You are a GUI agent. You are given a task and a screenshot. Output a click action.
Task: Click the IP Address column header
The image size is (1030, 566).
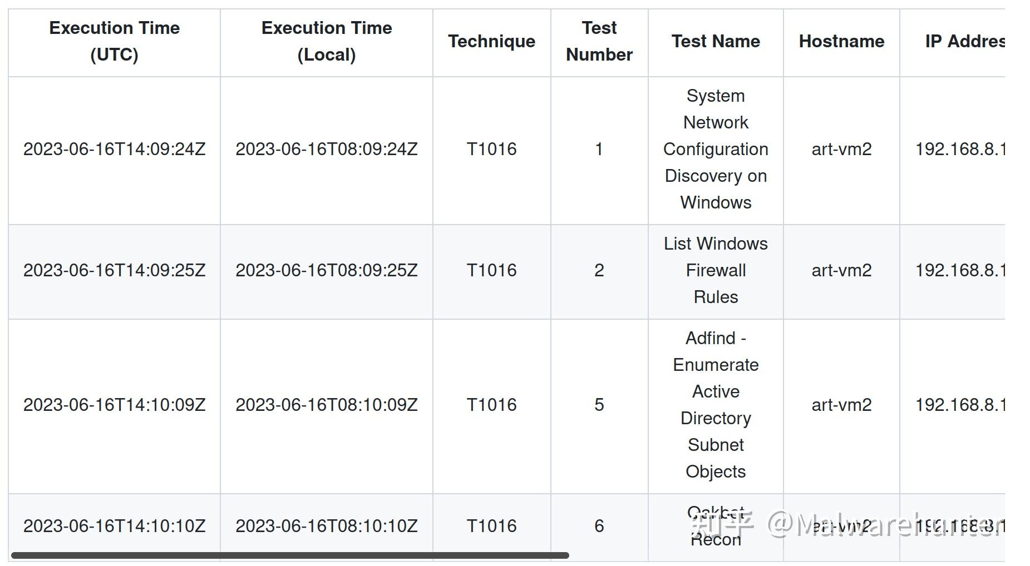coord(964,42)
